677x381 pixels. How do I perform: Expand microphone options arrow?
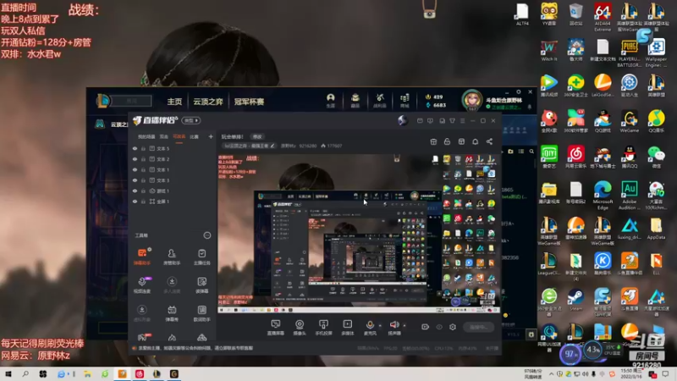tap(380, 325)
